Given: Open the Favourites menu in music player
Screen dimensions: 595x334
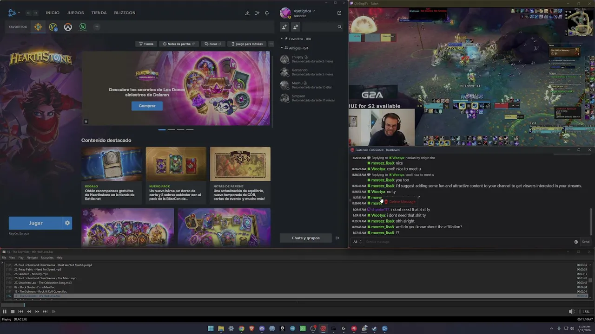Looking at the screenshot, I should click(47, 258).
